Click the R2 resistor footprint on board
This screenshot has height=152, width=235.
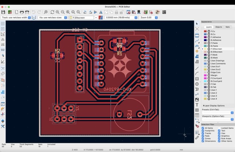pos(57,55)
